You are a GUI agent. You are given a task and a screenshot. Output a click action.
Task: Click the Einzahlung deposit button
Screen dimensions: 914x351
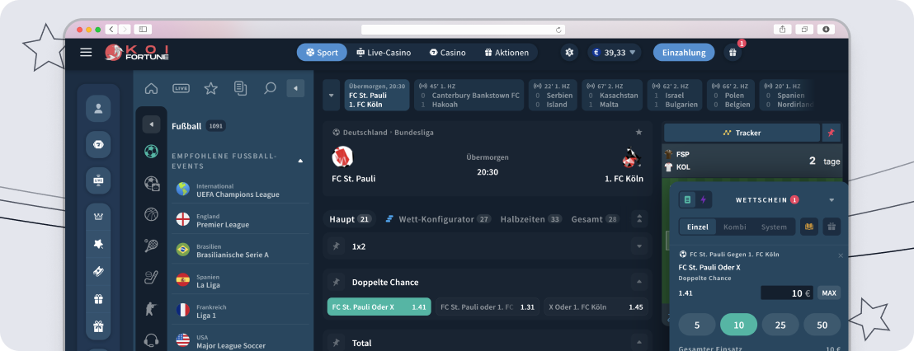(684, 53)
